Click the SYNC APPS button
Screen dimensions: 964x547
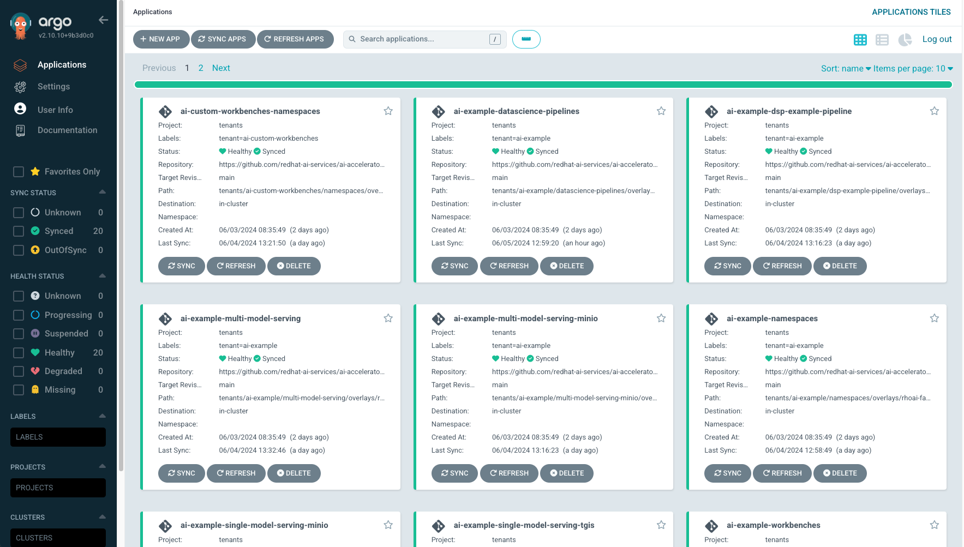(223, 39)
